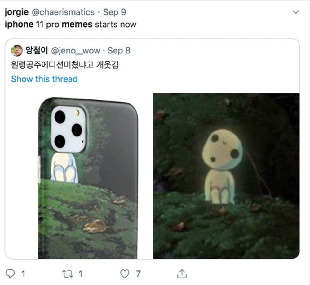Image resolution: width=310 pixels, height=285 pixels.
Task: Like the tweet with the heart icon
Action: pyautogui.click(x=124, y=274)
